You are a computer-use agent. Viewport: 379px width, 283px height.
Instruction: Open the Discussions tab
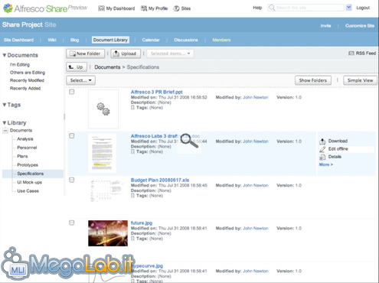186,40
